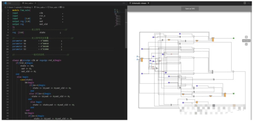Click 'parameter S0' line

point(37,41)
